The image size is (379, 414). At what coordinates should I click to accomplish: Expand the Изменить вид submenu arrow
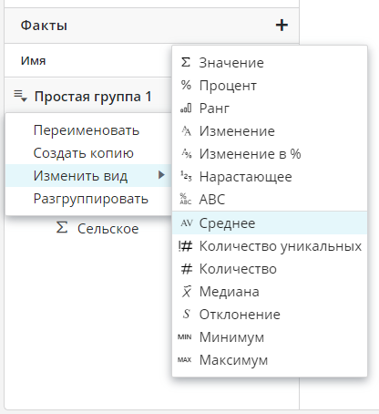[161, 175]
